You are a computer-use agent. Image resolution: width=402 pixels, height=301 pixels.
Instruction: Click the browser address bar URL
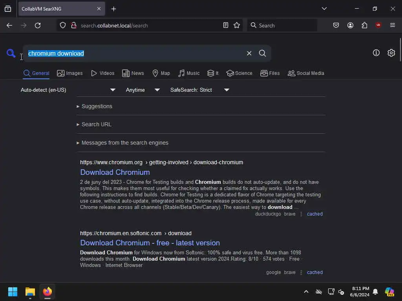[114, 25]
